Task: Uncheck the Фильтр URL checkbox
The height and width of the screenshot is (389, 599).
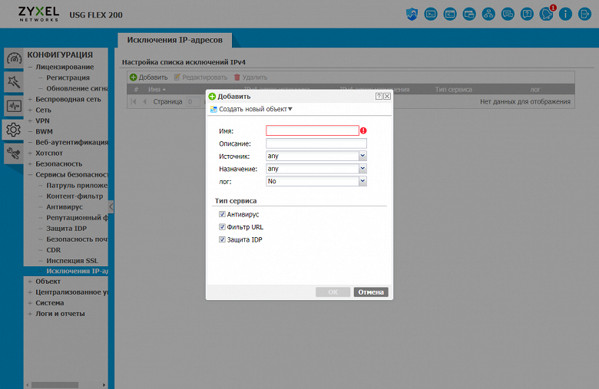Action: coord(222,227)
